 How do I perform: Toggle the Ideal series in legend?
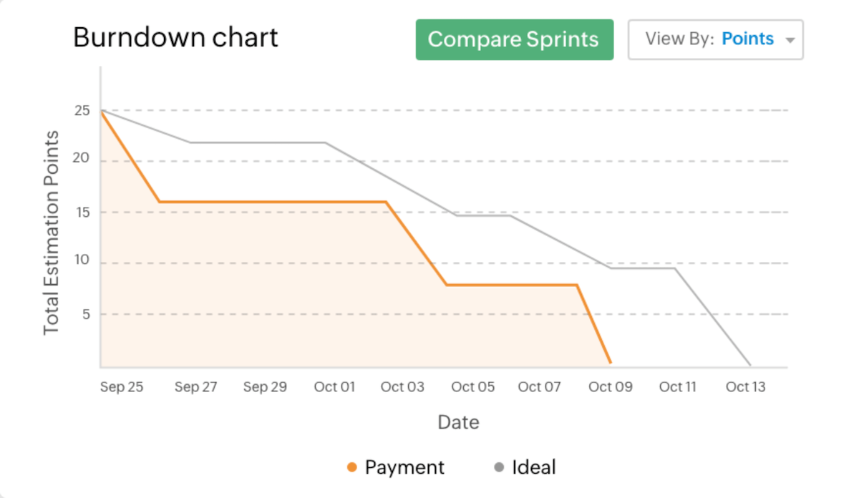point(533,467)
